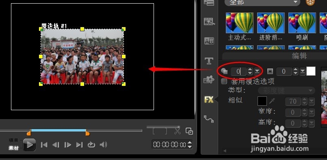Click the 宽度 value field
The width and height of the screenshot is (327, 160).
tap(293, 113)
